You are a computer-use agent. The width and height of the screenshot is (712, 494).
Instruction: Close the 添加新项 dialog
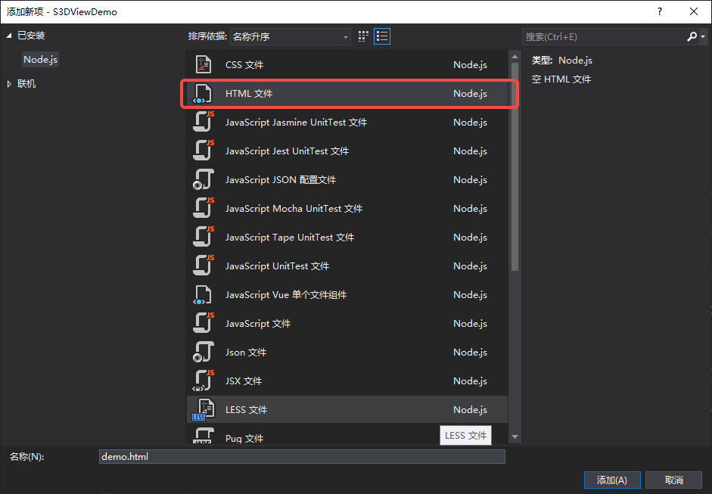(694, 12)
